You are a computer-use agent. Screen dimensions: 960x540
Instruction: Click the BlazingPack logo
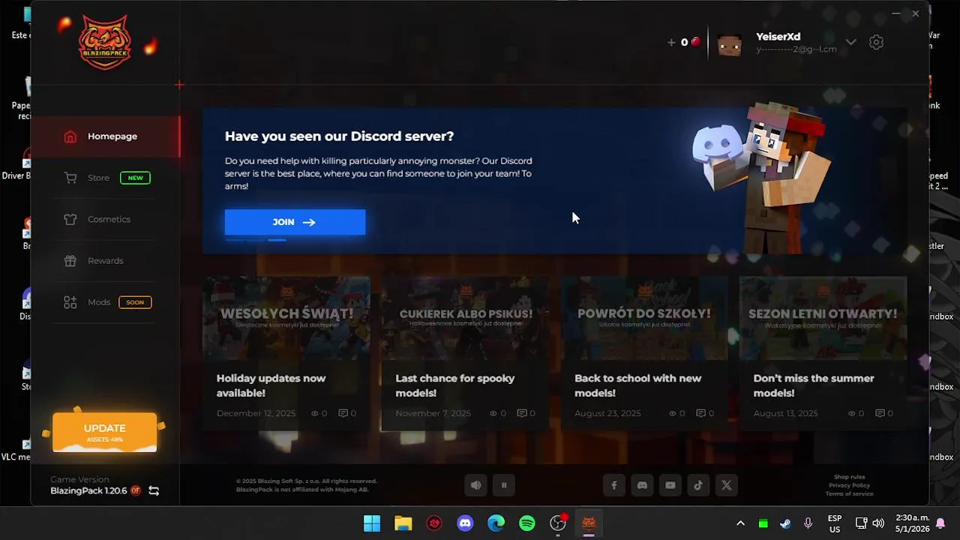[x=105, y=43]
